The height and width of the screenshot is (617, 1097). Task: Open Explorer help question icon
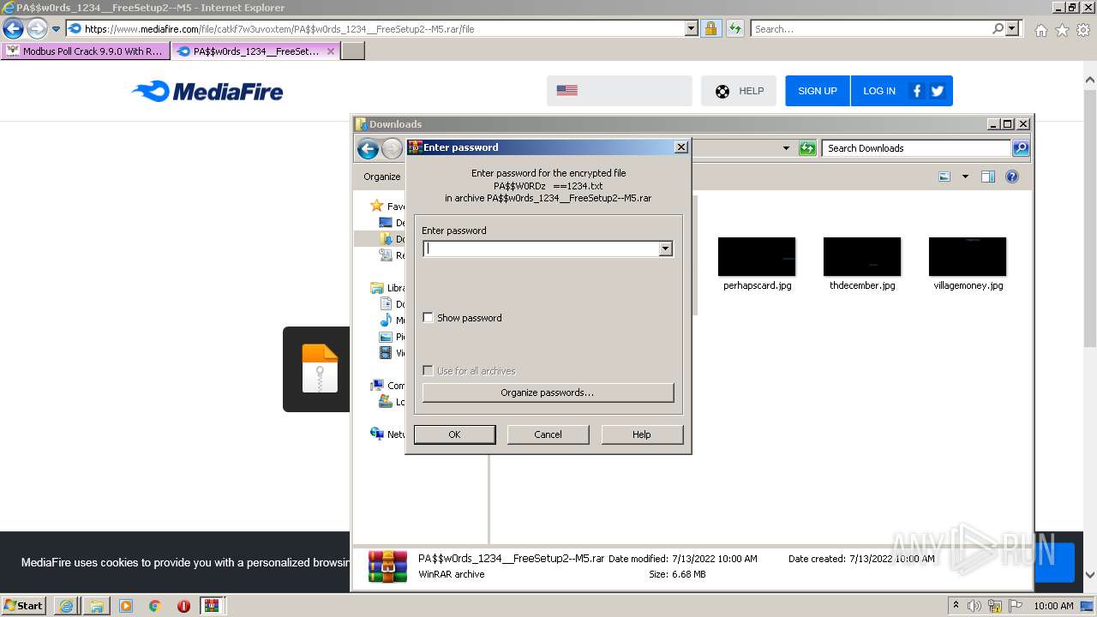(1012, 177)
